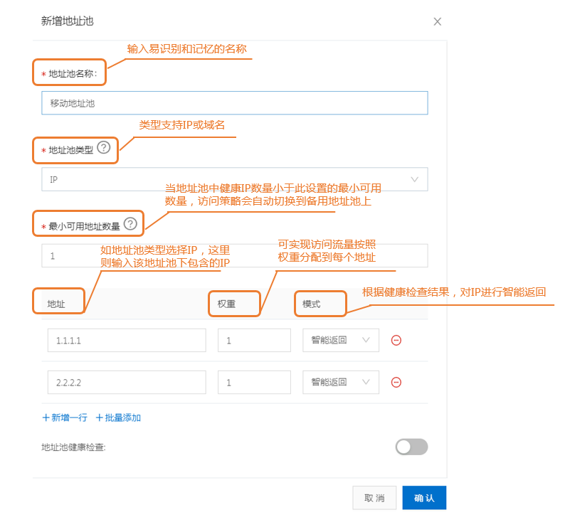The image size is (570, 522).
Task: Open 智能返回 dropdown for 2.2.2.2 row
Action: 340,382
